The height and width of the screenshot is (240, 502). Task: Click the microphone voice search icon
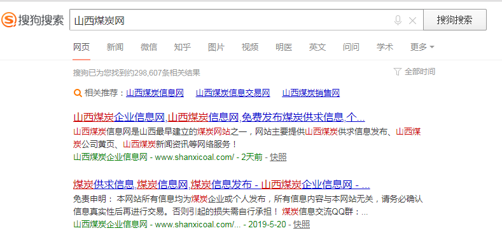click(x=398, y=20)
